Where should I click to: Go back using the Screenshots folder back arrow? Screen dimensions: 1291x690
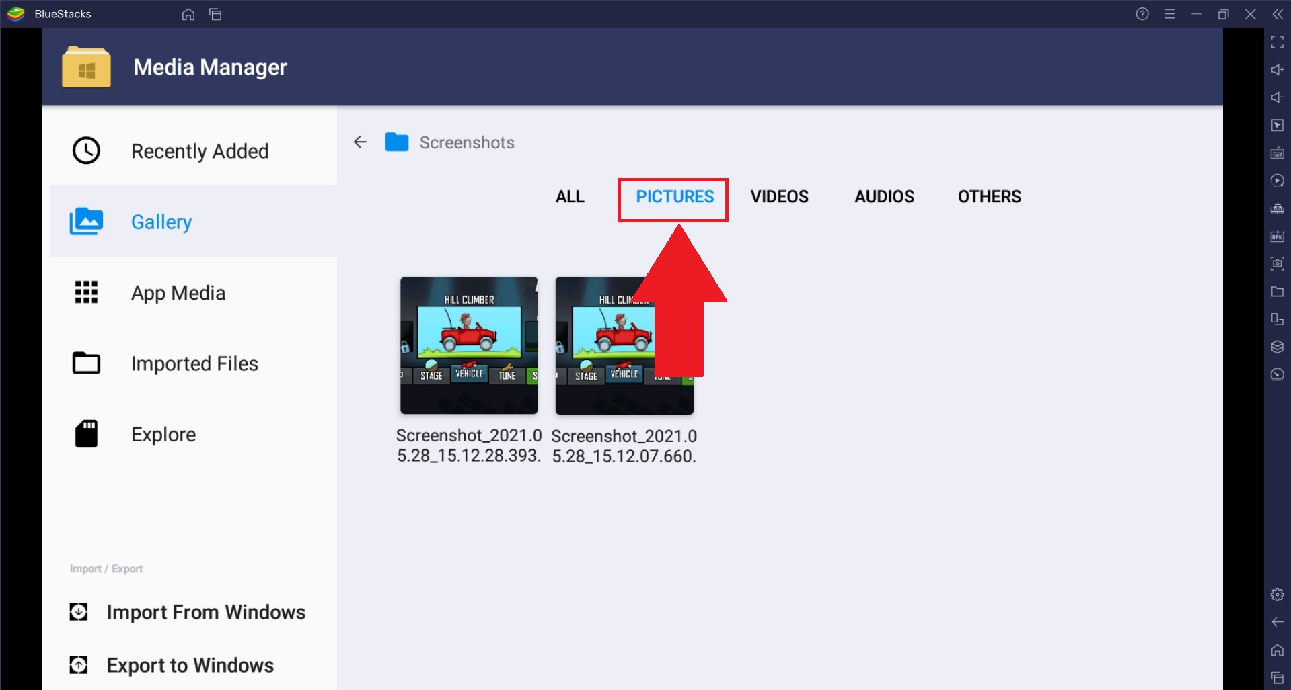361,142
